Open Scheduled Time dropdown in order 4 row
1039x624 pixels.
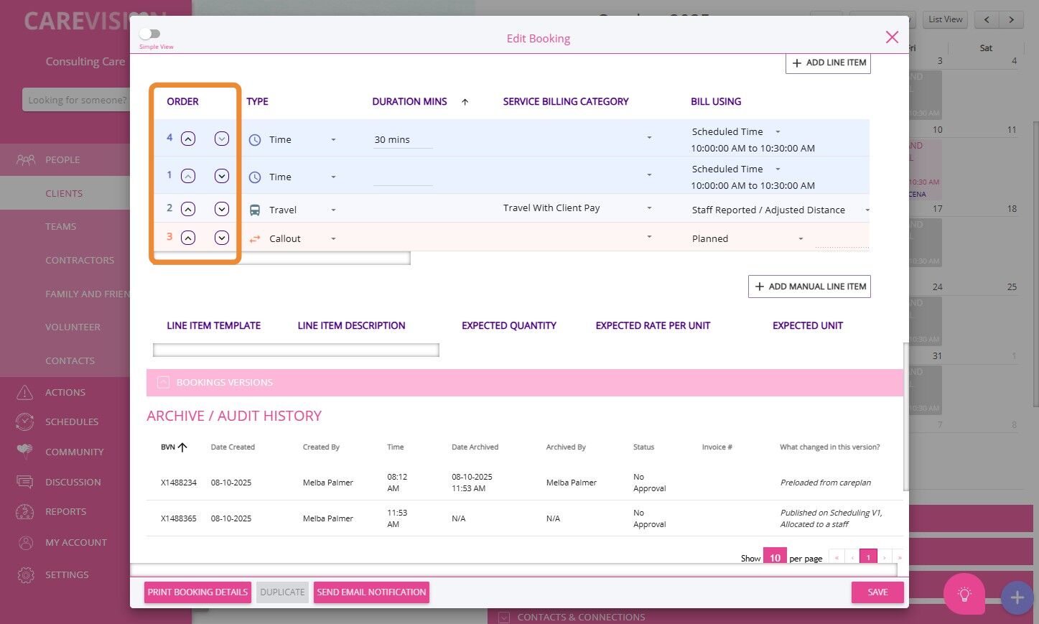click(778, 132)
